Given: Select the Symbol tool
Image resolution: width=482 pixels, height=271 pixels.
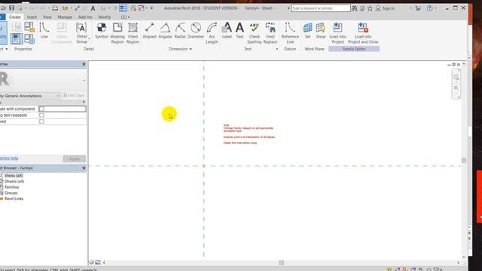Looking at the screenshot, I should [102, 30].
